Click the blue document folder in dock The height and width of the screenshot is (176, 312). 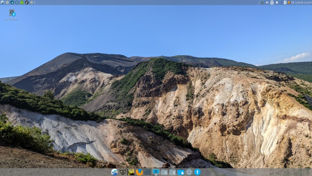[x=181, y=172]
